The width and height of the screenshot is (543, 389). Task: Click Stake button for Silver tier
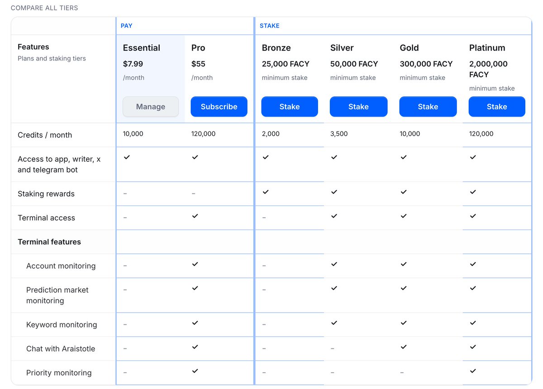coord(358,107)
